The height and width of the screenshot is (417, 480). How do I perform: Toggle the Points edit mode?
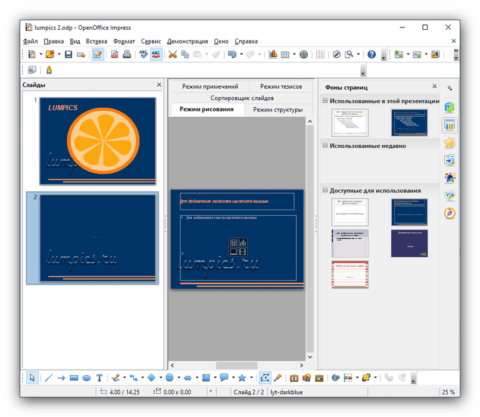click(265, 378)
